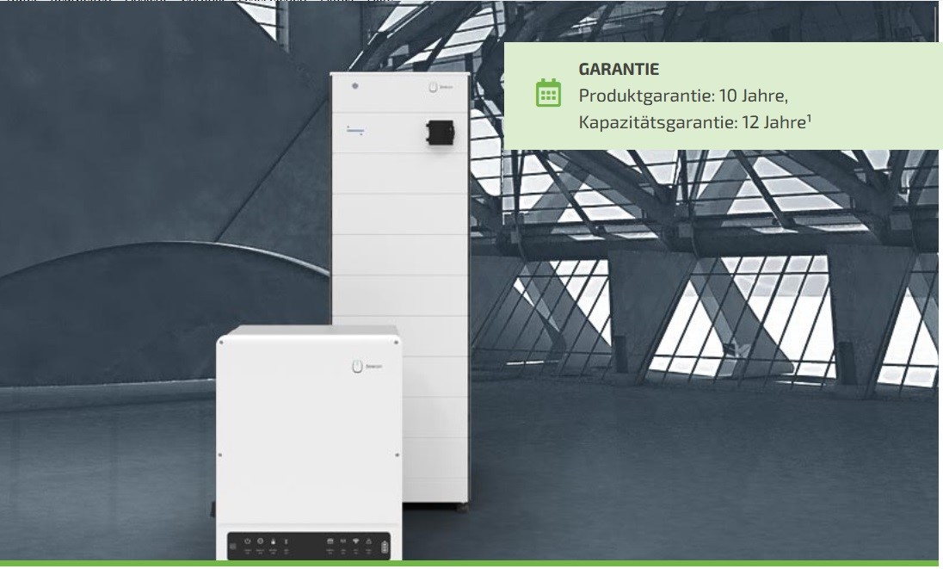
Task: Click the second round icon on inverter panel
Action: tap(261, 541)
